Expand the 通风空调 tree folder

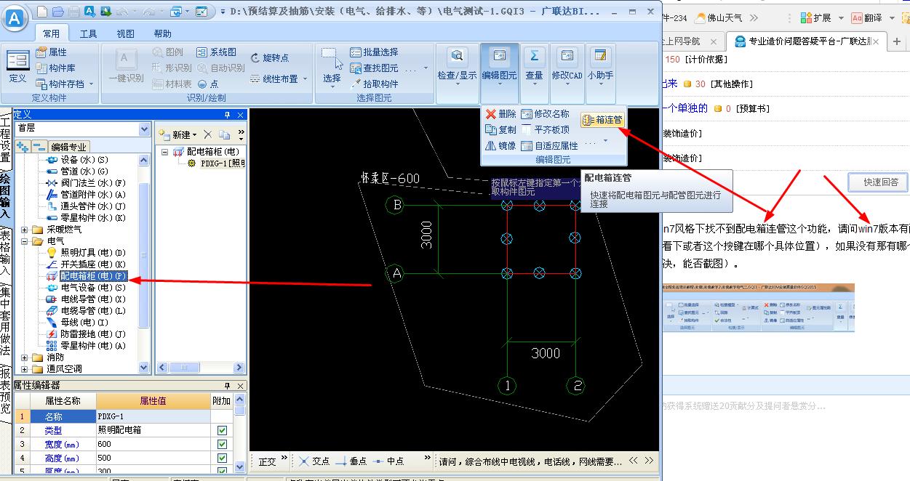[x=25, y=369]
